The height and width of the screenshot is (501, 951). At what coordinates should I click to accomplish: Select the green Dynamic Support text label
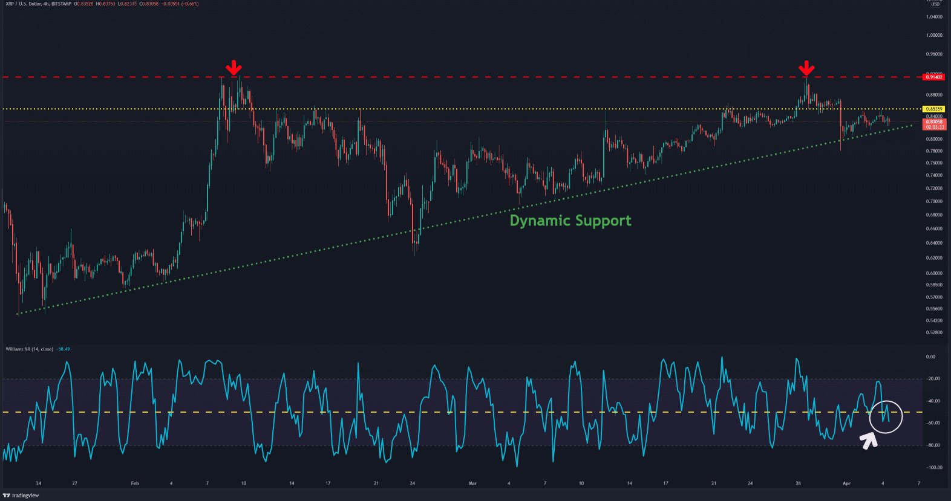tap(570, 221)
